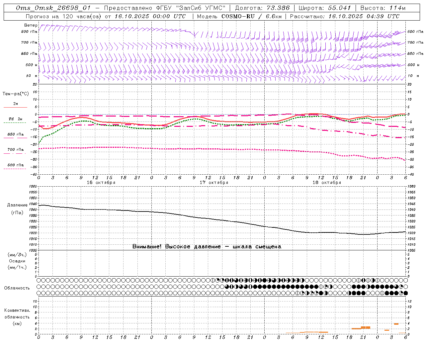Click the Облачность cloudiness label

point(17,288)
